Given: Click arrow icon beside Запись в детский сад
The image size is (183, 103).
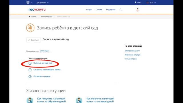Looking at the screenshot, I should tap(30, 63).
